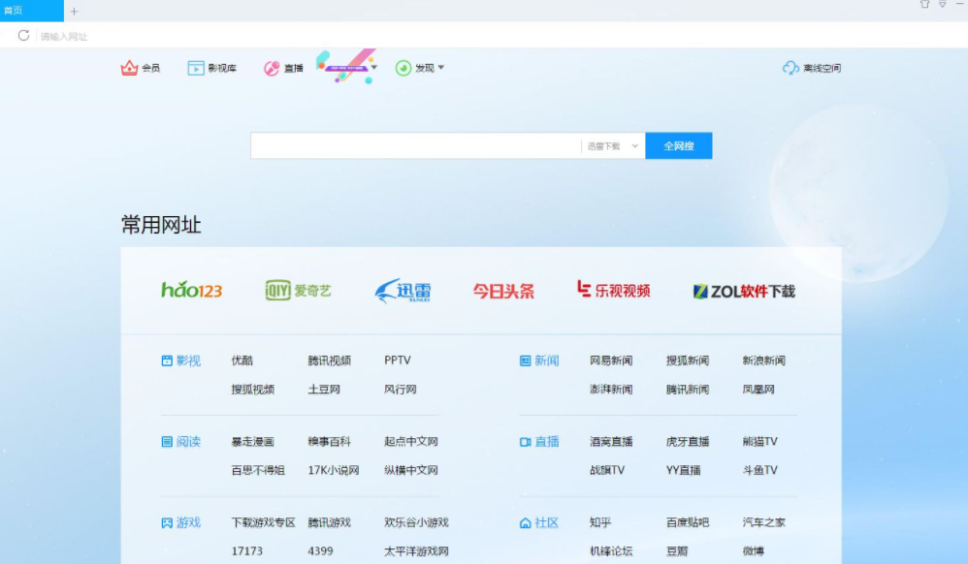Open the PPTV link
This screenshot has height=564, width=968.
coord(397,360)
